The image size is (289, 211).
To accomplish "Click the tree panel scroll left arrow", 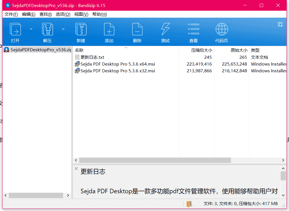I will (6, 195).
